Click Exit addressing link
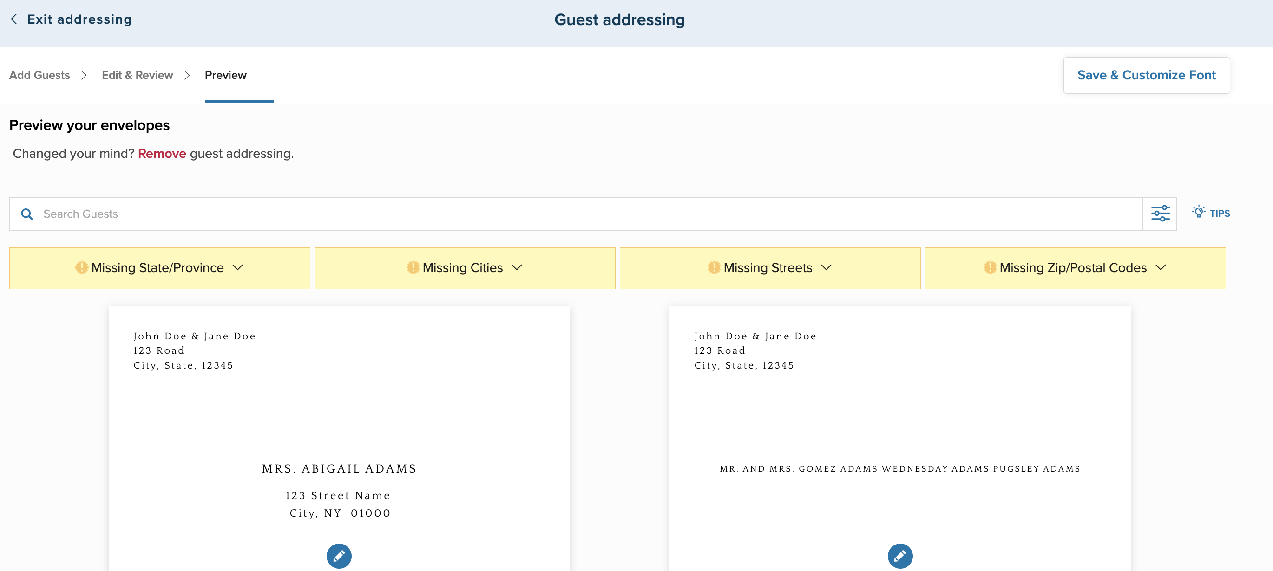 (x=79, y=19)
